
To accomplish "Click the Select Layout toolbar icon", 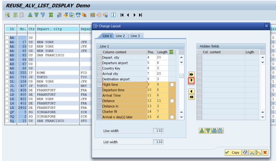I will coord(99,15).
